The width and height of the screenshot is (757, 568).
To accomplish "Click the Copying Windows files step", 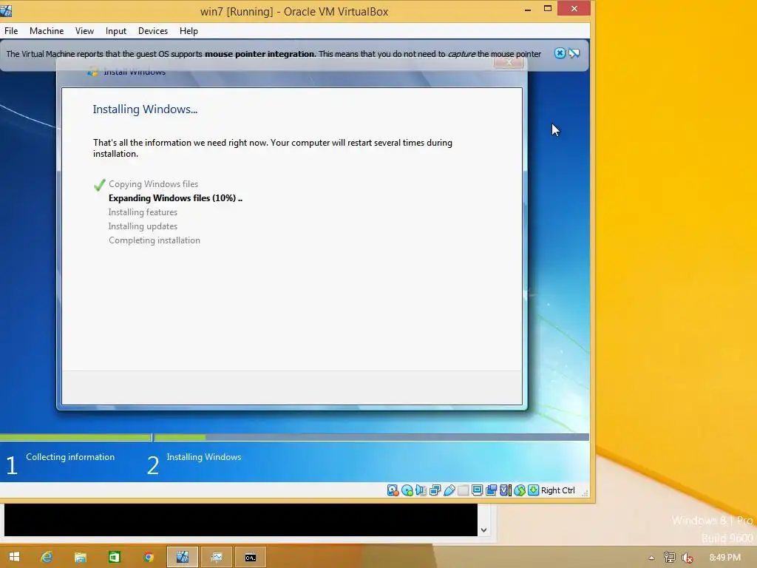I will (154, 184).
